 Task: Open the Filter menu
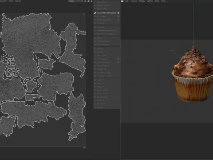coord(157,1)
